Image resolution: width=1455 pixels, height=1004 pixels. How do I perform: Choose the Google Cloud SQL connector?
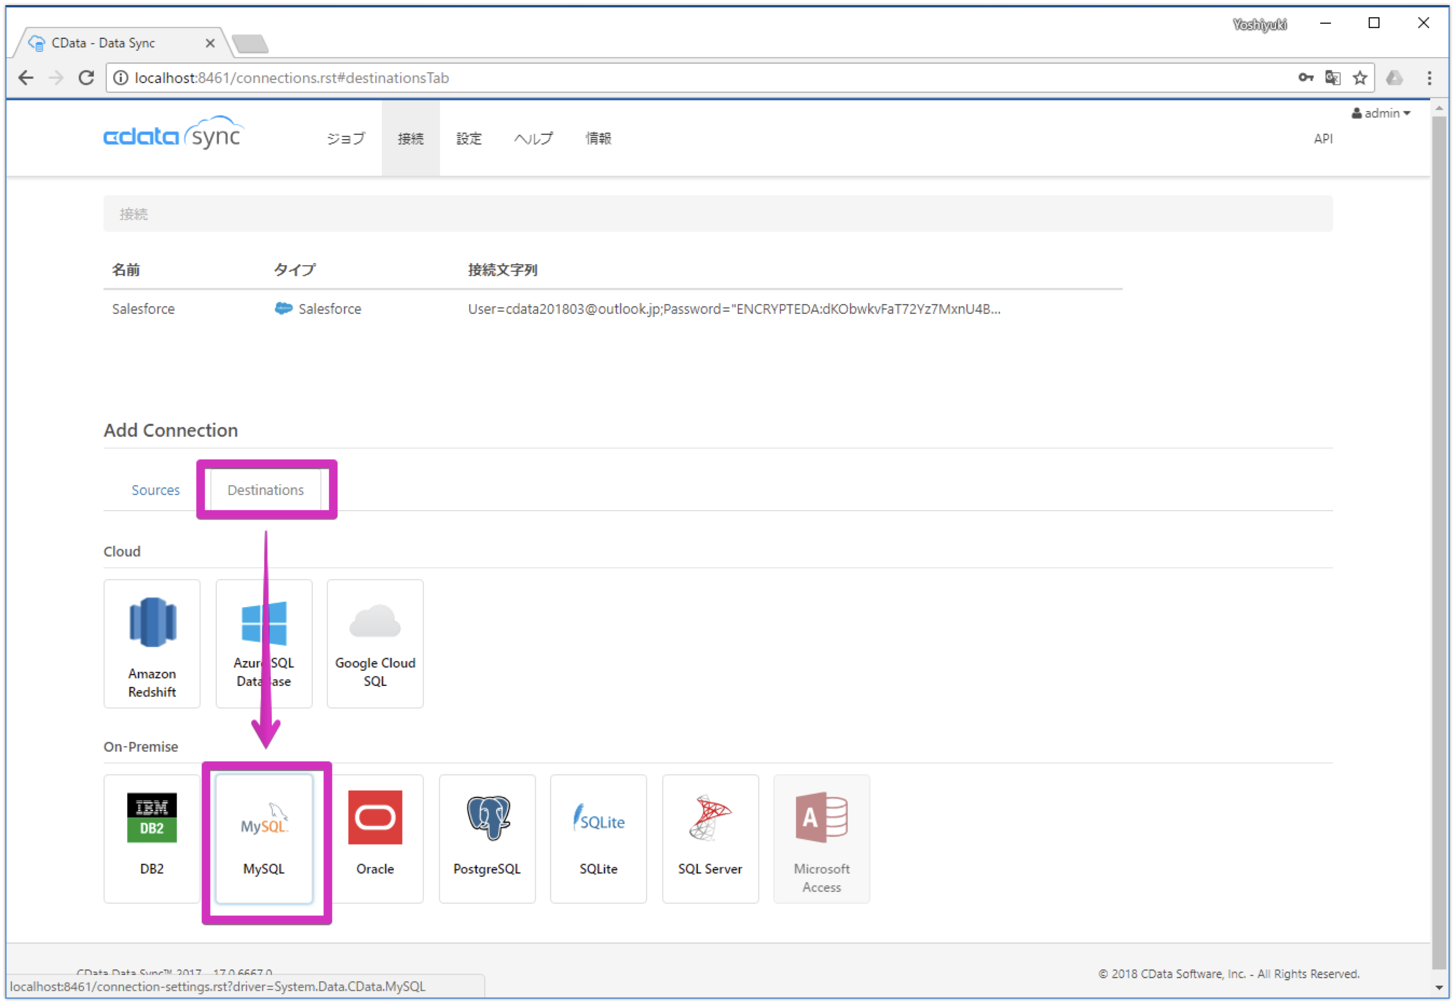click(375, 643)
